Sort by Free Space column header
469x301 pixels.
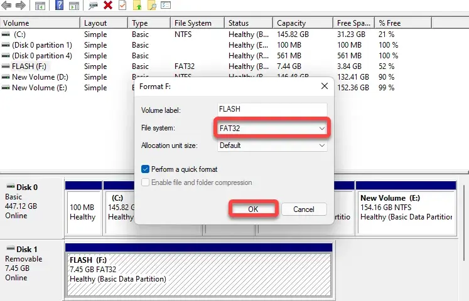coord(354,23)
